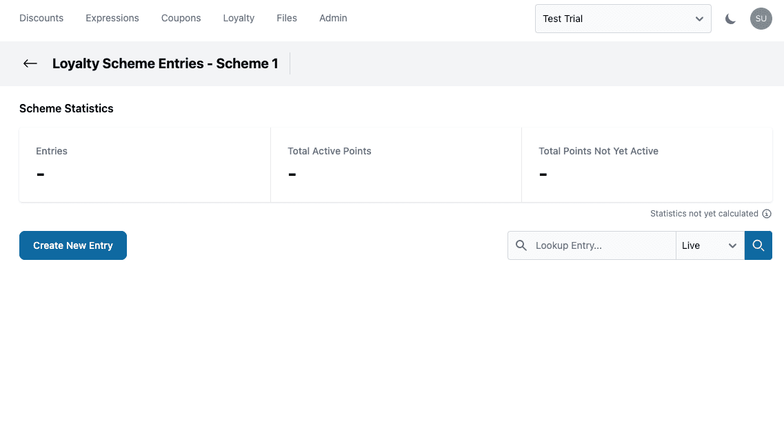Open the Expressions menu
This screenshot has height=435, width=784.
coord(112,18)
